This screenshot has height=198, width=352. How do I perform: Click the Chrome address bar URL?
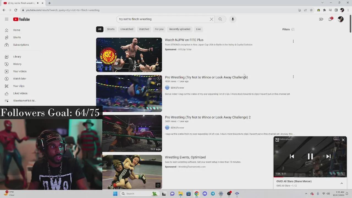63,10
